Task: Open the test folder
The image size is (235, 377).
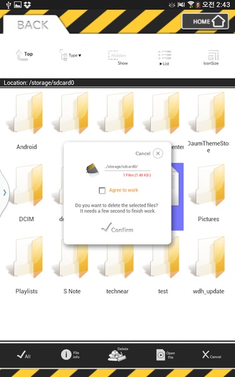Action: [x=163, y=265]
